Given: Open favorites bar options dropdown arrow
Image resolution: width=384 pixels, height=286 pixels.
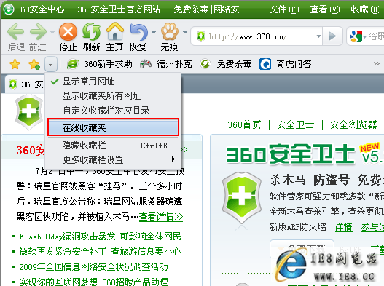Looking at the screenshot, I should click(x=51, y=65).
